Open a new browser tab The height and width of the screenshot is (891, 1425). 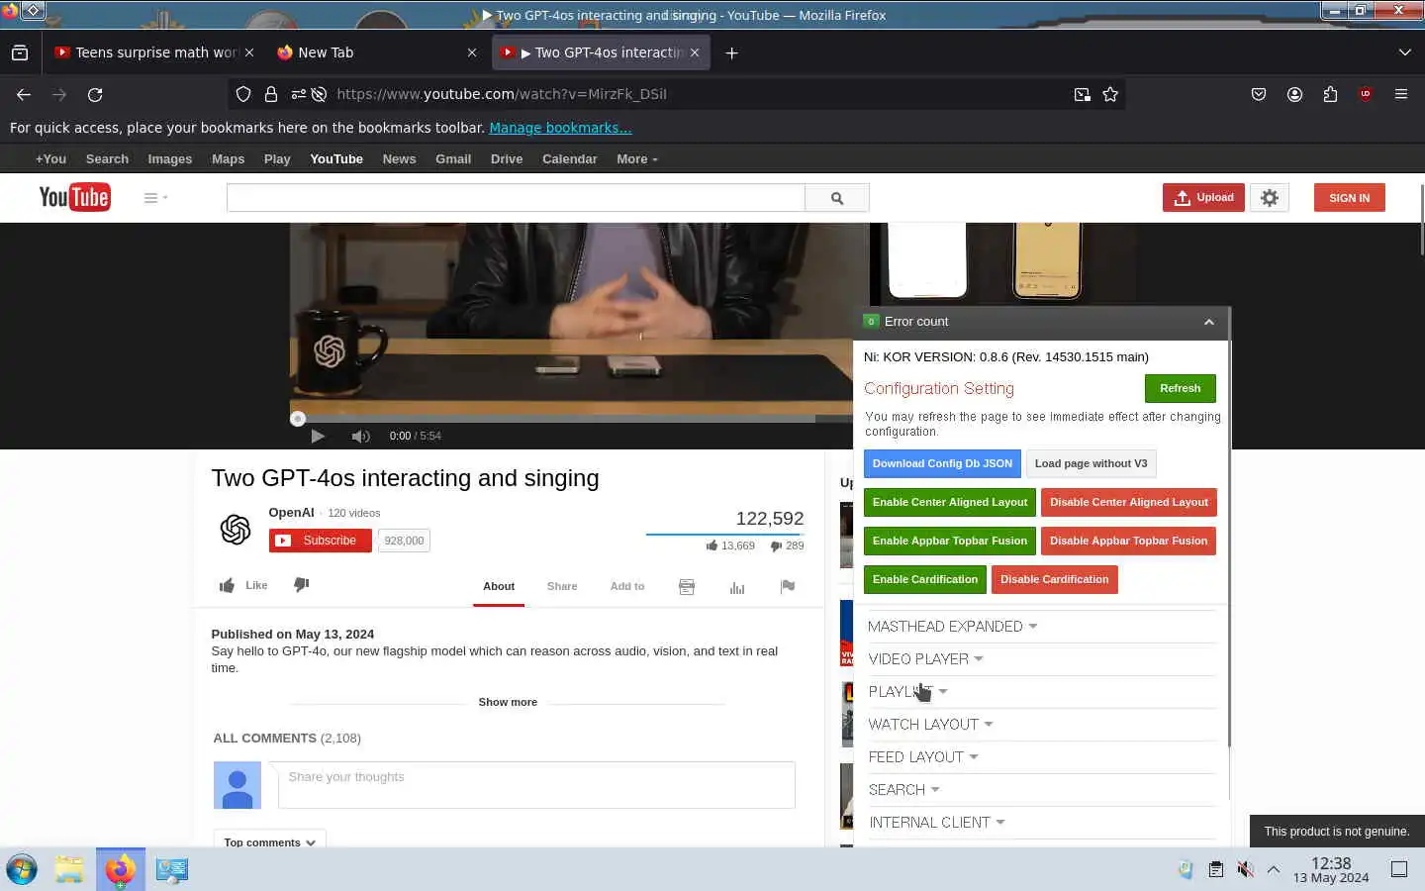[731, 52]
